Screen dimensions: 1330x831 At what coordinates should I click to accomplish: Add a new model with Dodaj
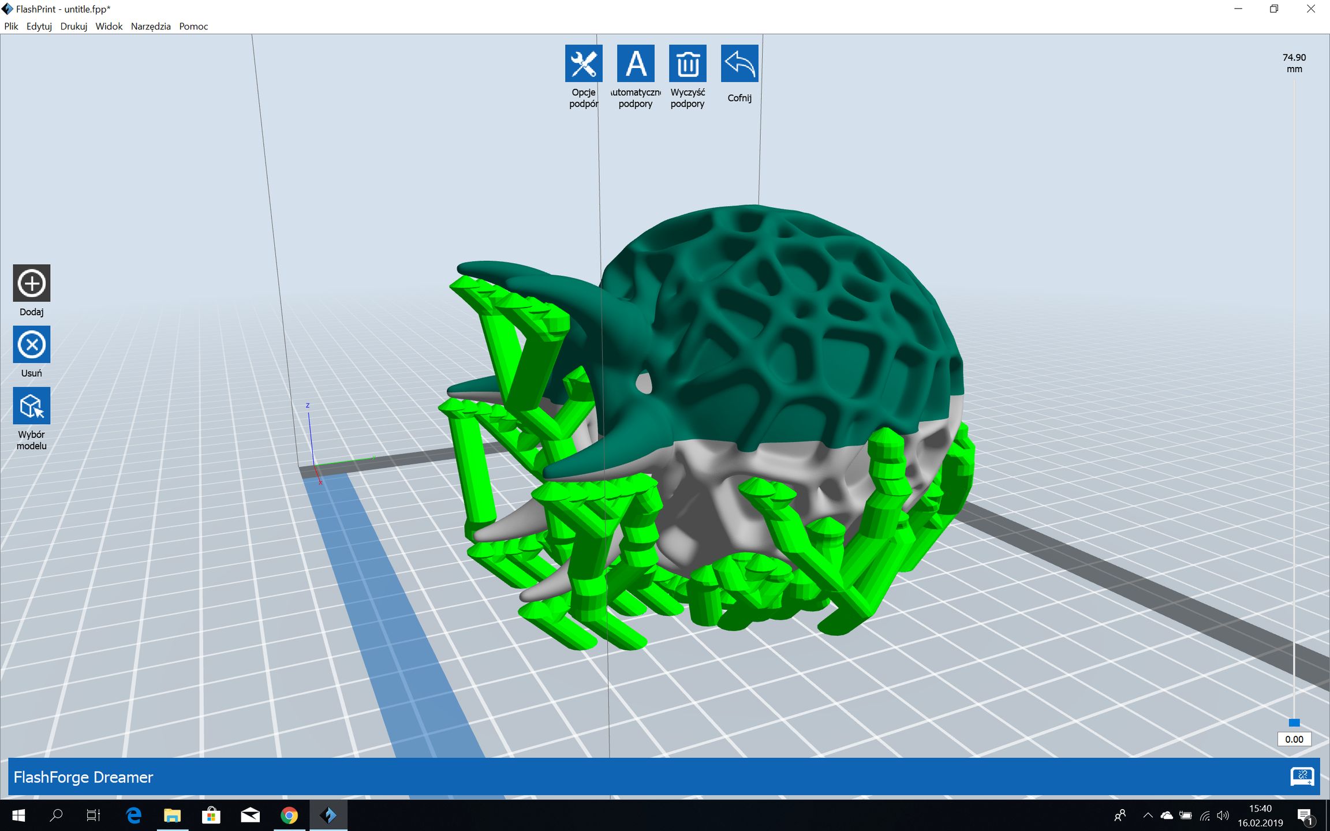click(31, 283)
